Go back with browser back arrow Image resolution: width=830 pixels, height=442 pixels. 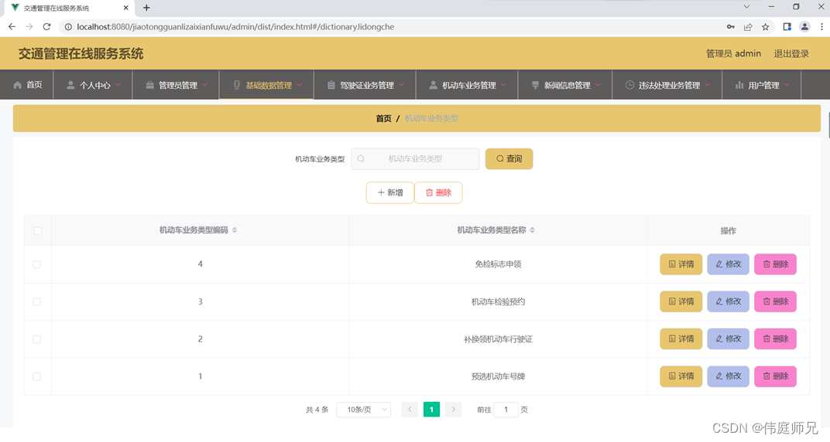click(x=12, y=27)
